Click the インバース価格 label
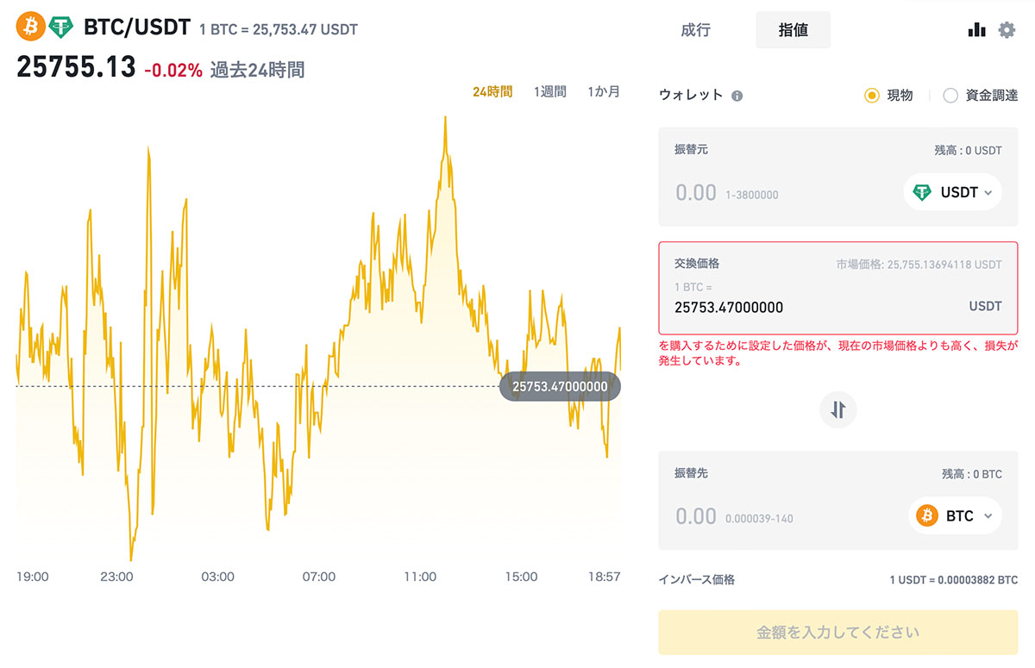This screenshot has height=668, width=1035. click(697, 580)
